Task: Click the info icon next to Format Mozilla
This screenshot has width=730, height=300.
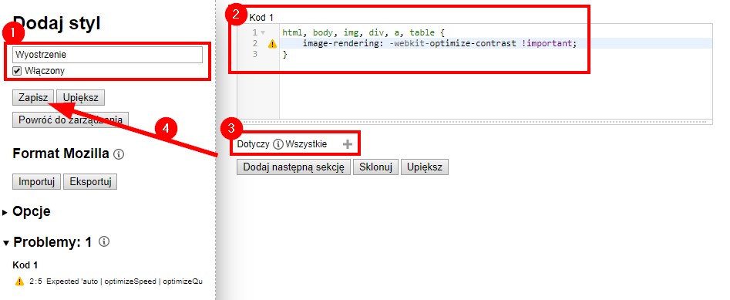Action: [119, 154]
